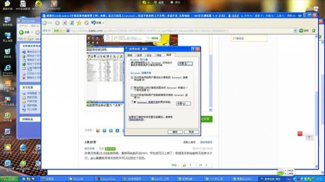Open the Microsoft Word desktop icon

click(x=7, y=134)
